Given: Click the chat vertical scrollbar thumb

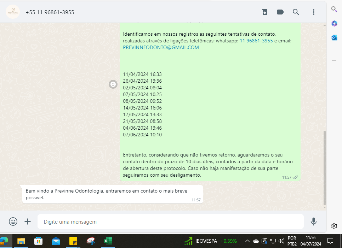Looking at the screenshot, I should [325, 168].
